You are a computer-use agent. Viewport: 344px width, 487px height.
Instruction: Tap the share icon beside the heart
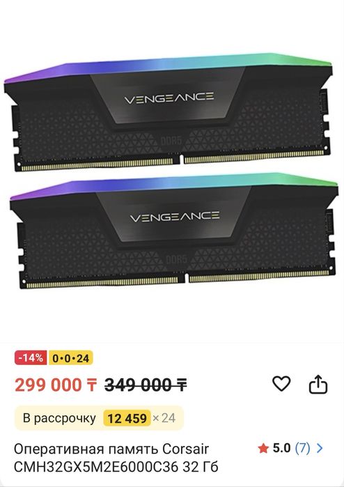(x=318, y=384)
